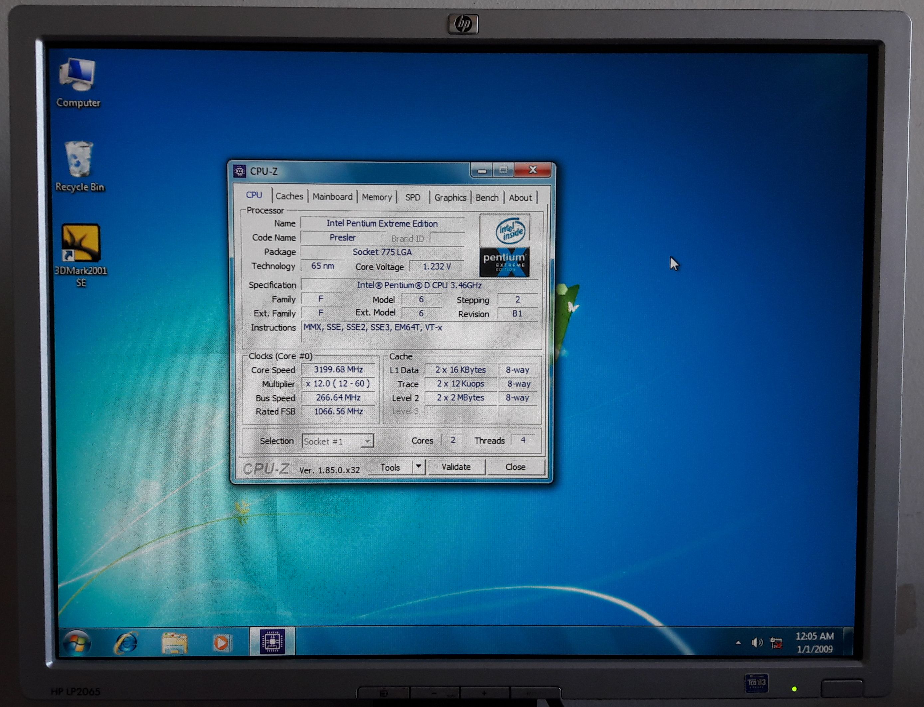Click the Presler code name value
The height and width of the screenshot is (707, 924).
(x=343, y=238)
